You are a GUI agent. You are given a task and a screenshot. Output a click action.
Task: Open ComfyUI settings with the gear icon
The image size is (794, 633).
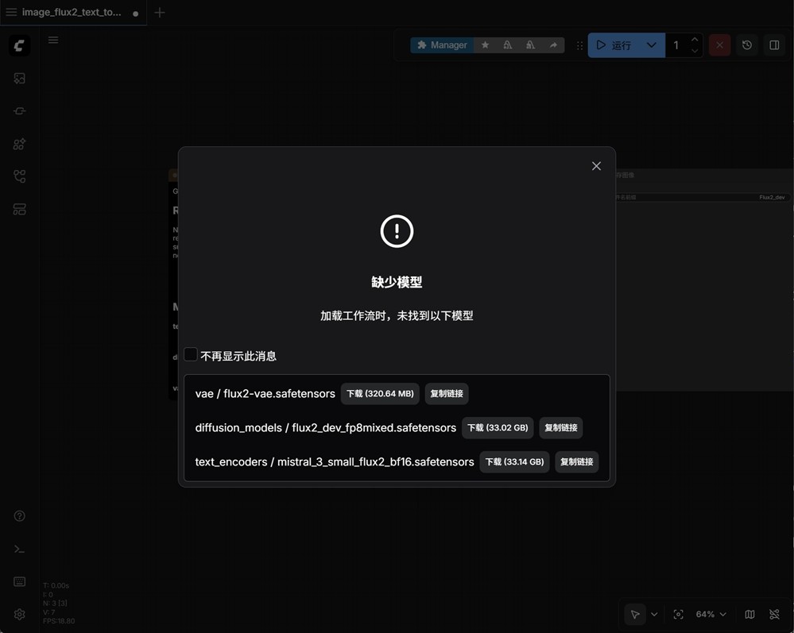[x=18, y=614]
